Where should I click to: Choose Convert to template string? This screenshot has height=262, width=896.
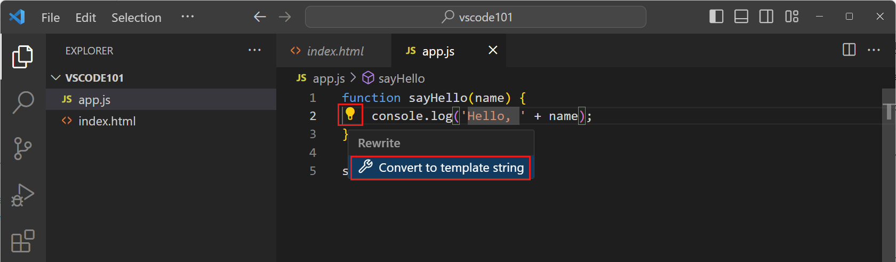[441, 168]
